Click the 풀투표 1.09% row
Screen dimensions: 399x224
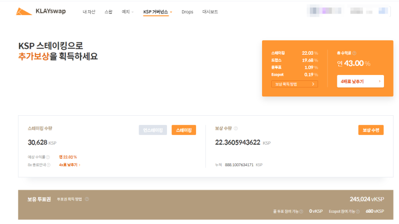point(294,68)
